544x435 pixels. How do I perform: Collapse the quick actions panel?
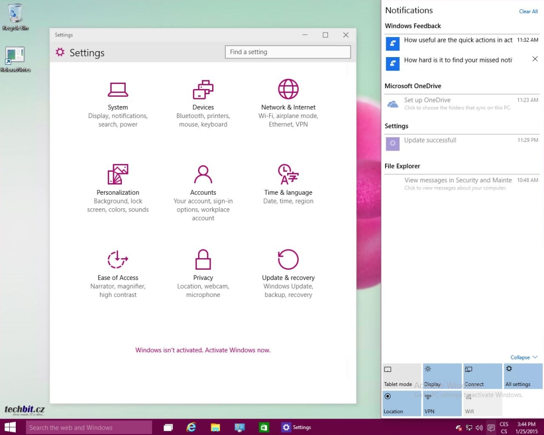524,357
